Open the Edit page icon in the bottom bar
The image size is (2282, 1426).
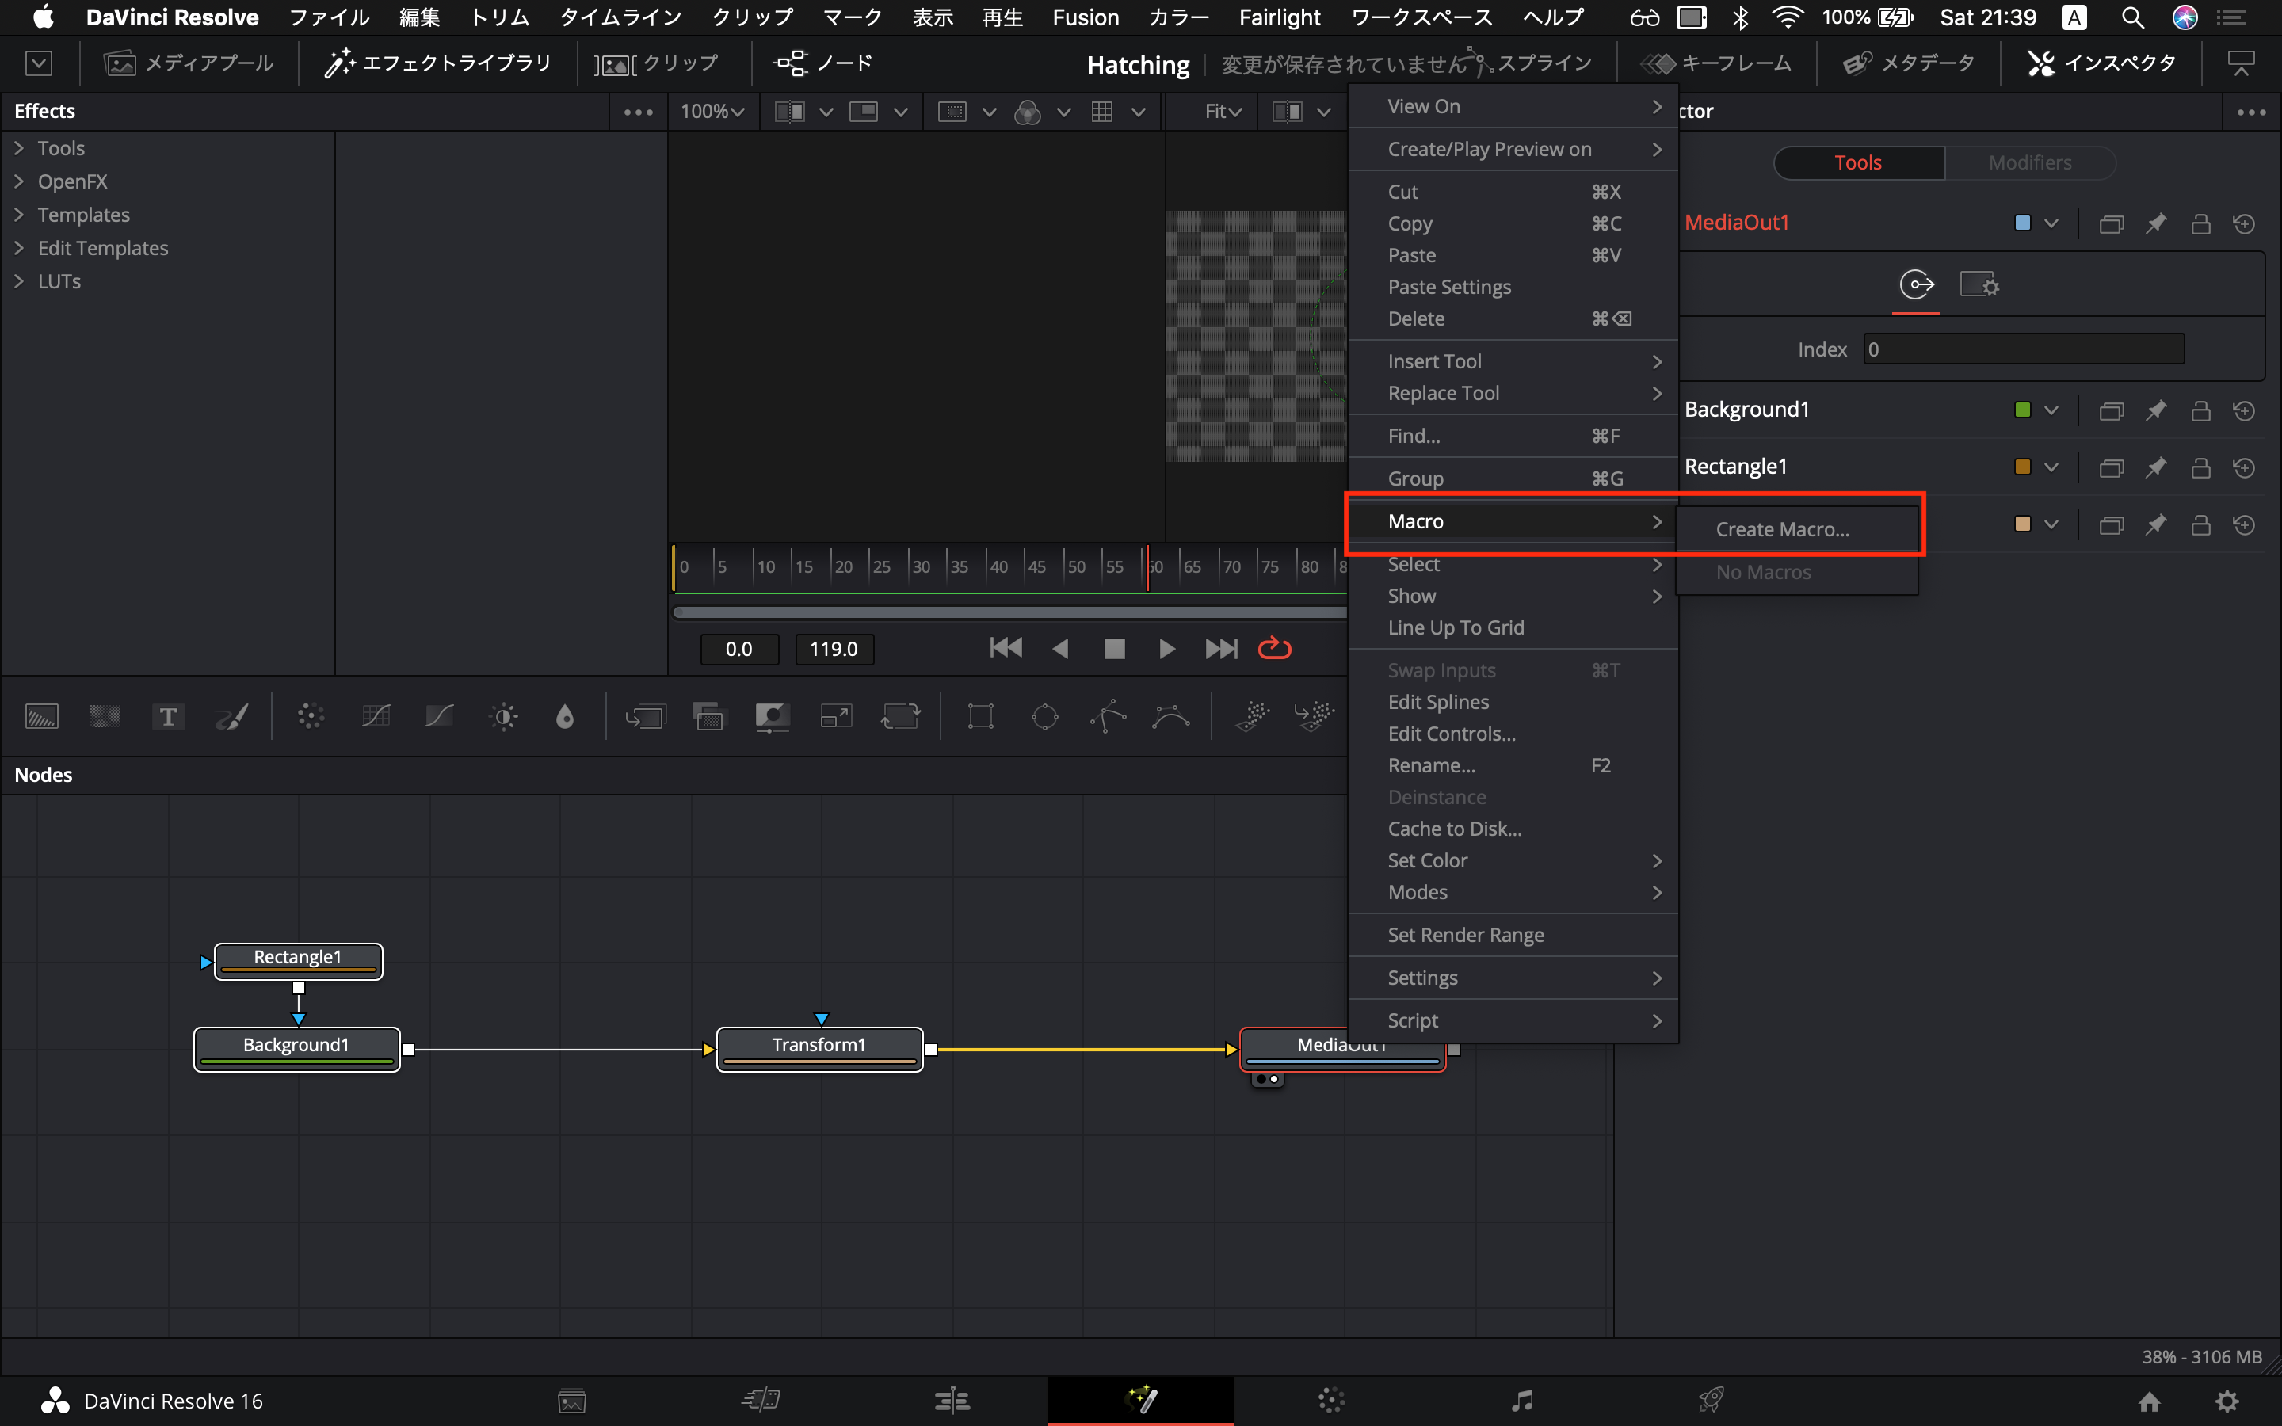pos(952,1401)
